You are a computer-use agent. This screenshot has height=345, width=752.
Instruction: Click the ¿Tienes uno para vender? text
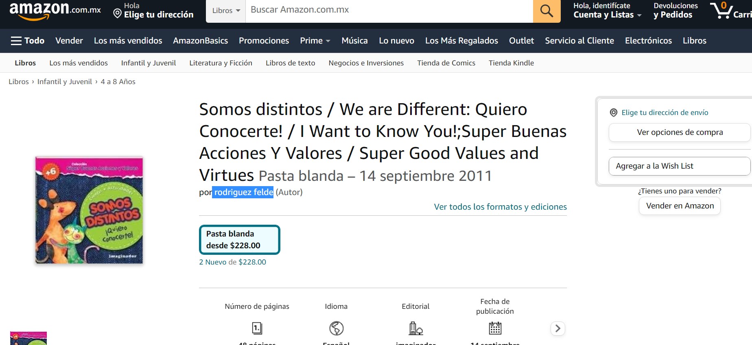point(680,191)
